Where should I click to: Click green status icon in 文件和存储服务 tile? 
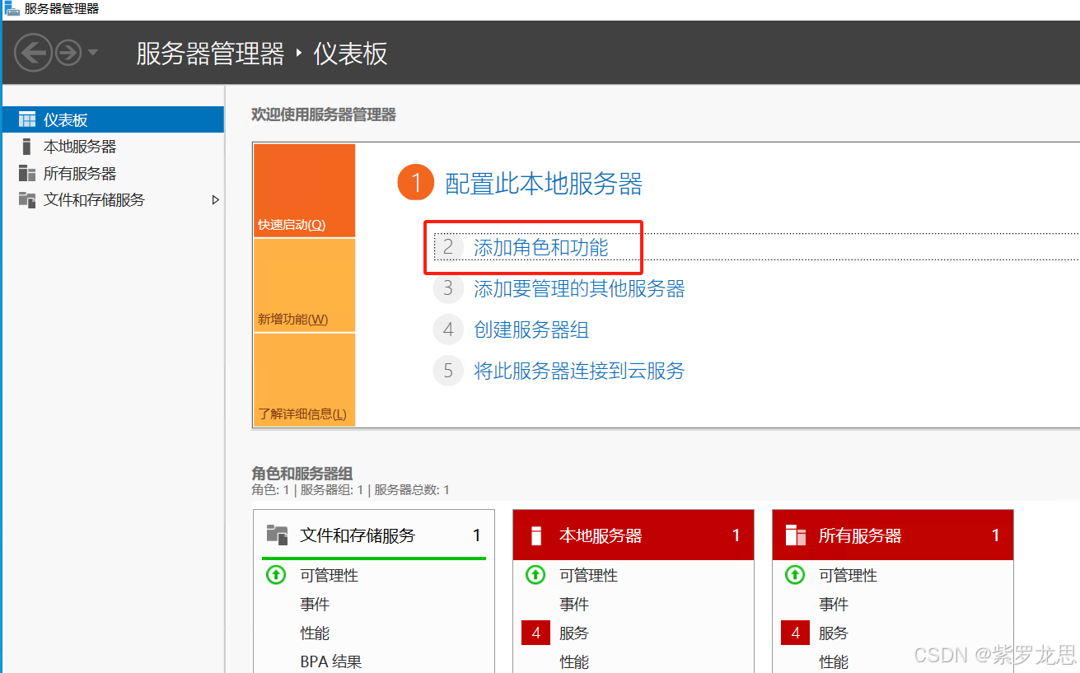click(x=276, y=575)
